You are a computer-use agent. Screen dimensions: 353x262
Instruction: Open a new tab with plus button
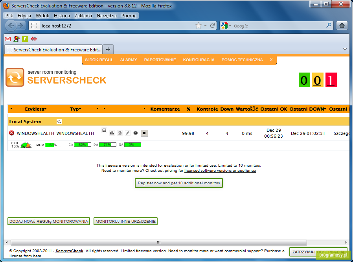click(108, 49)
